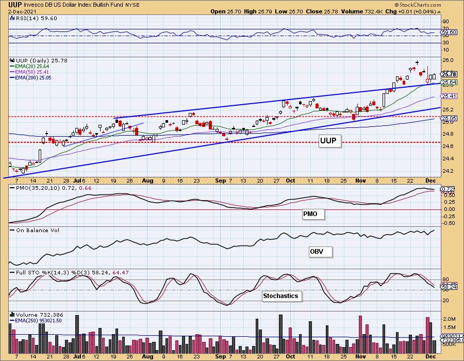This screenshot has width=464, height=361.
Task: Click the Aug label on price panel date axis
Action: coord(147,181)
